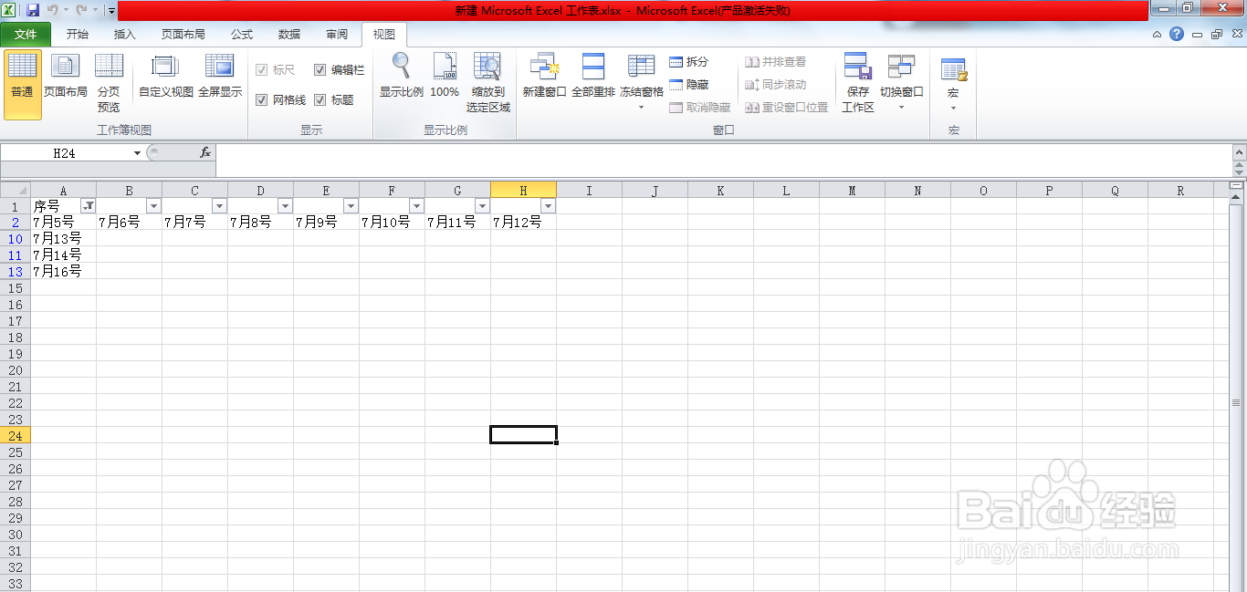Click cell containing 7月9号

[326, 222]
